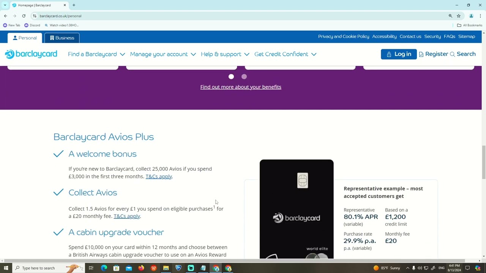Open the All Bookmarks folder

(x=470, y=25)
